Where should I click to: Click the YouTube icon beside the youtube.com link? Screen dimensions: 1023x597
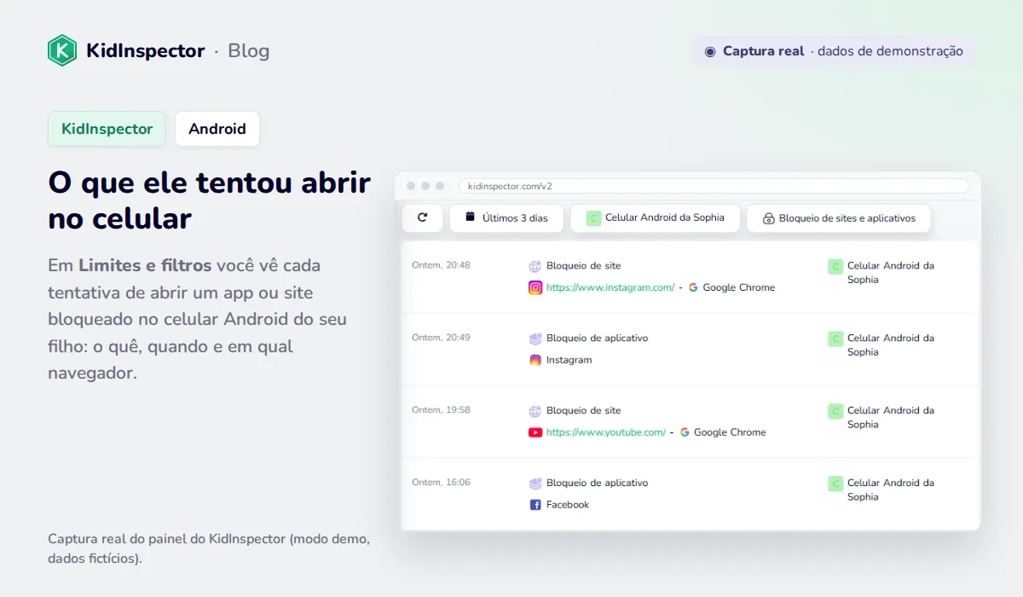(x=535, y=432)
